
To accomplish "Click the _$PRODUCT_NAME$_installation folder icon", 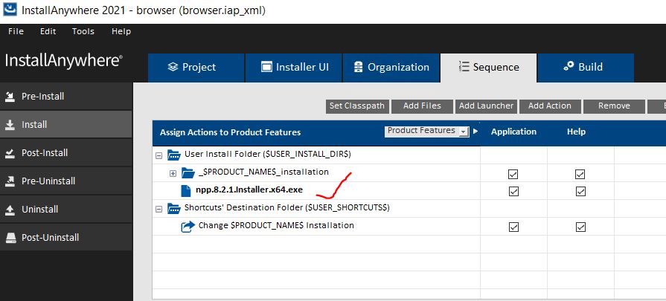I will (x=188, y=172).
